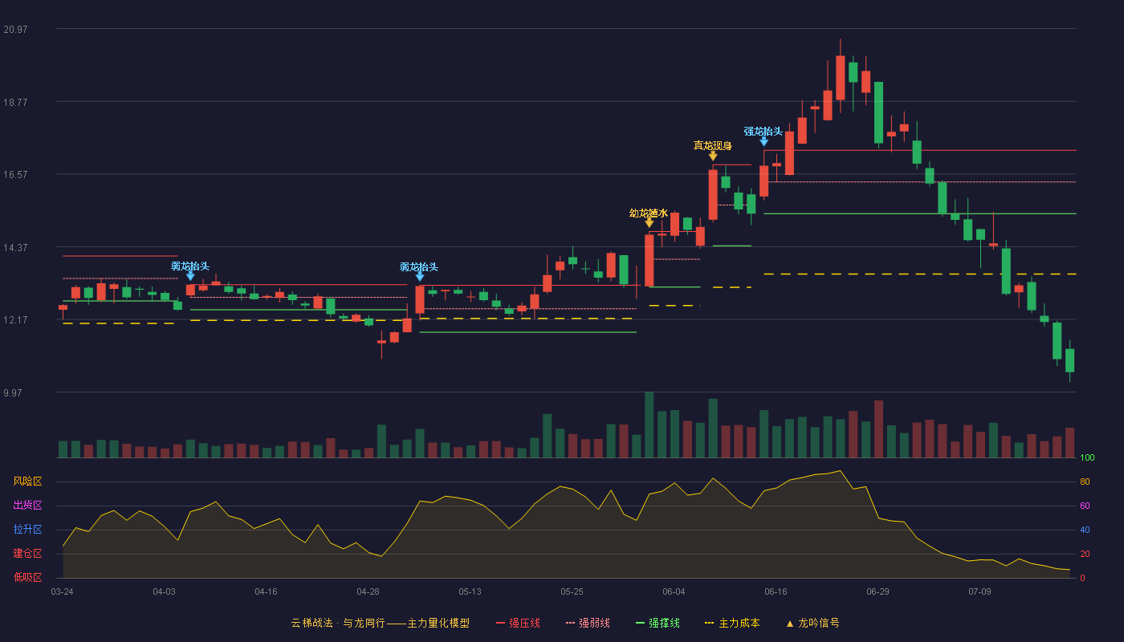The height and width of the screenshot is (642, 1124).
Task: Click the yellow arrow under the 真龙现身 signal
Action: (x=713, y=155)
